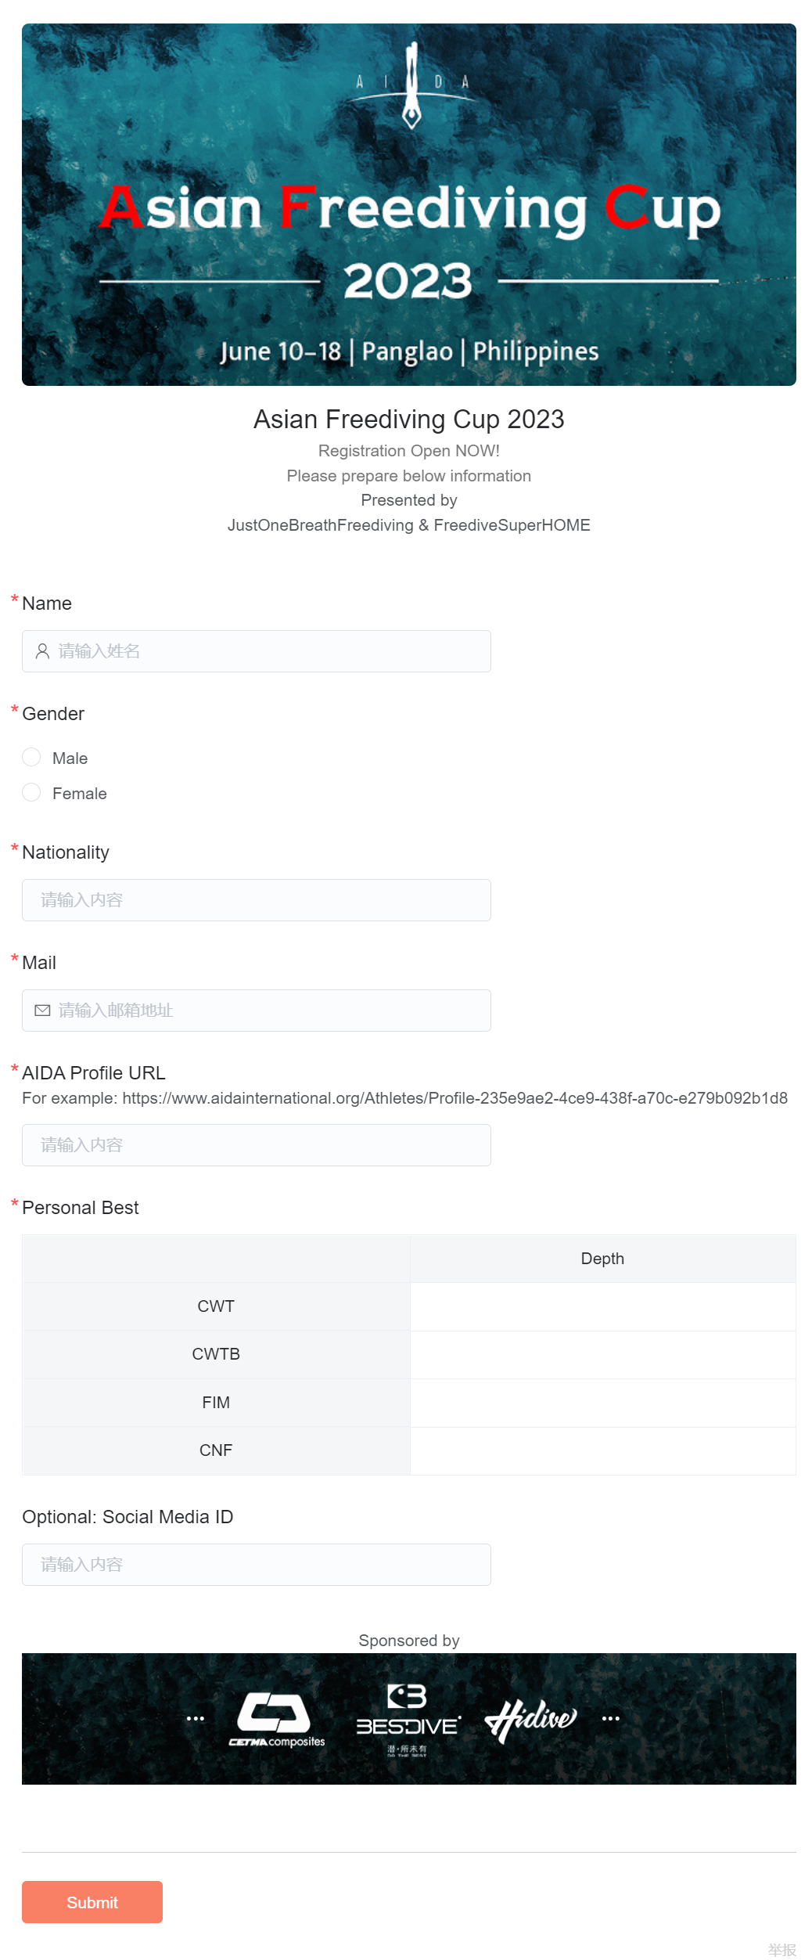Image resolution: width=812 pixels, height=1960 pixels.
Task: Enter the CNF depth cell
Action: point(602,1450)
